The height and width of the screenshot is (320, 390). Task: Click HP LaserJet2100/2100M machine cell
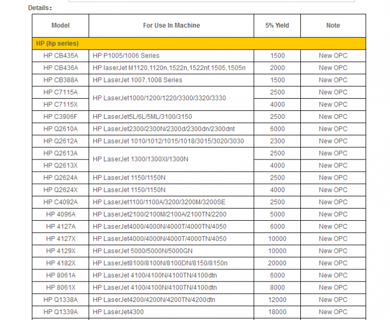[x=171, y=214]
